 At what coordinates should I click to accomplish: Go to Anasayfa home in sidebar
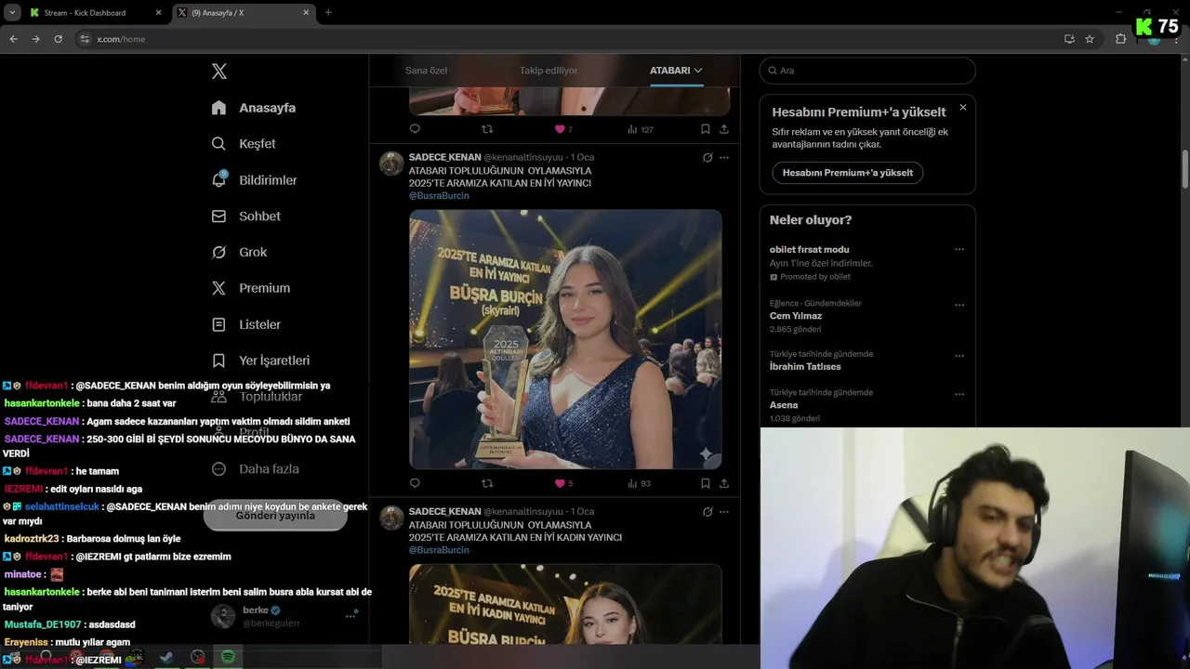point(254,108)
